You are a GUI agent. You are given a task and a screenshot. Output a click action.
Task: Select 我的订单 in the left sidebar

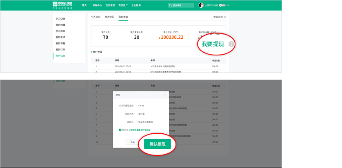(60, 49)
